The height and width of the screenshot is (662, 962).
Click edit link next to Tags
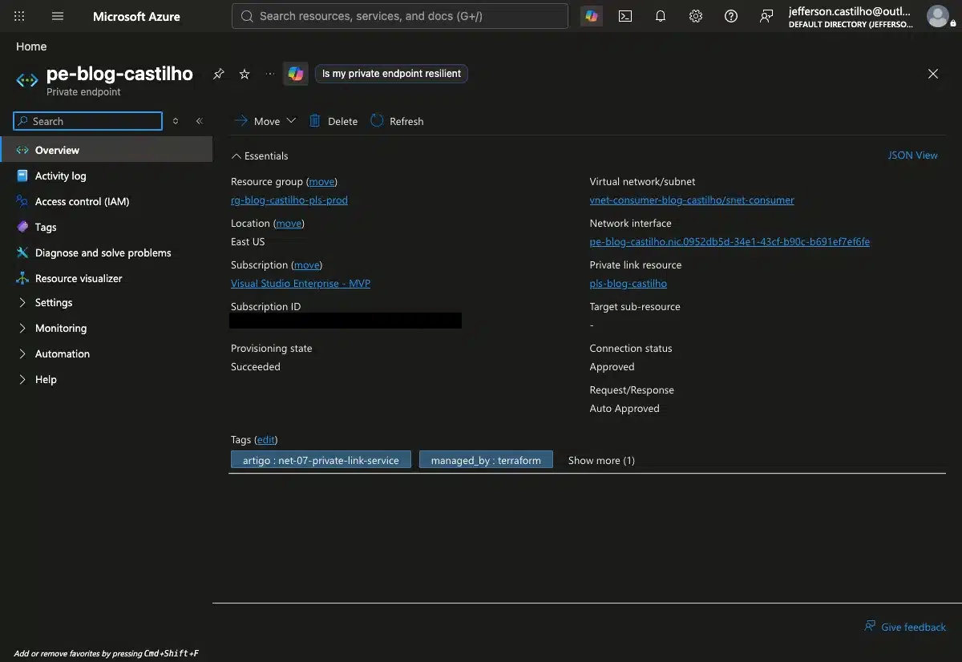point(265,440)
